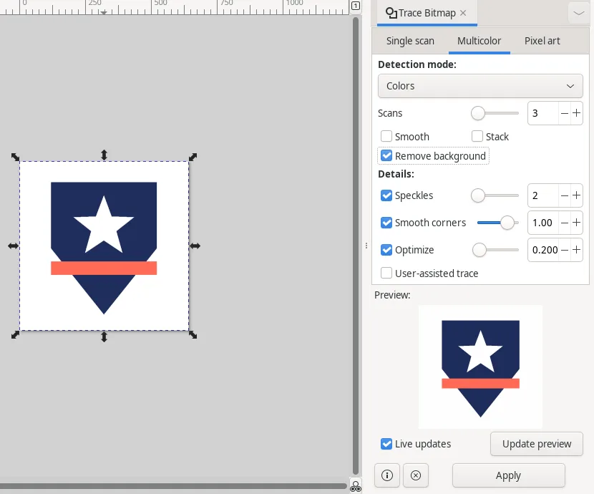Image resolution: width=594 pixels, height=494 pixels.
Task: Click the coral bar in the canvas image
Action: (x=104, y=268)
